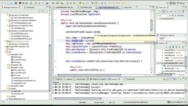Viewport: 188px width, 106px height.
Task: Open Package Explorer view menu triangle
Action: (50, 11)
